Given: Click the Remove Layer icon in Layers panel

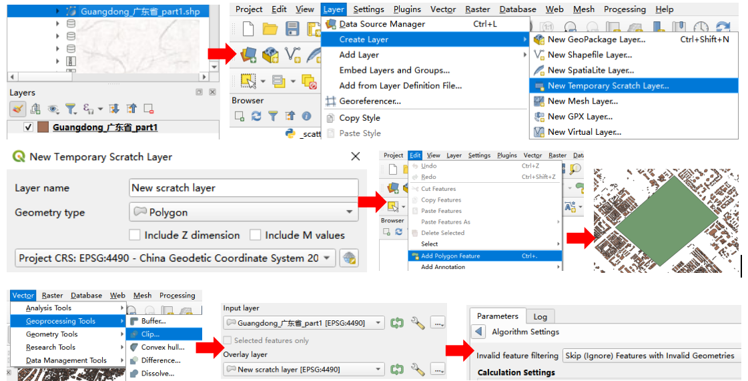Looking at the screenshot, I should [149, 109].
